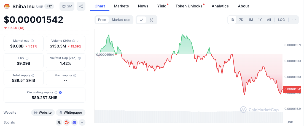Open the X (Twitter) social link
The image size is (304, 126).
59,122
